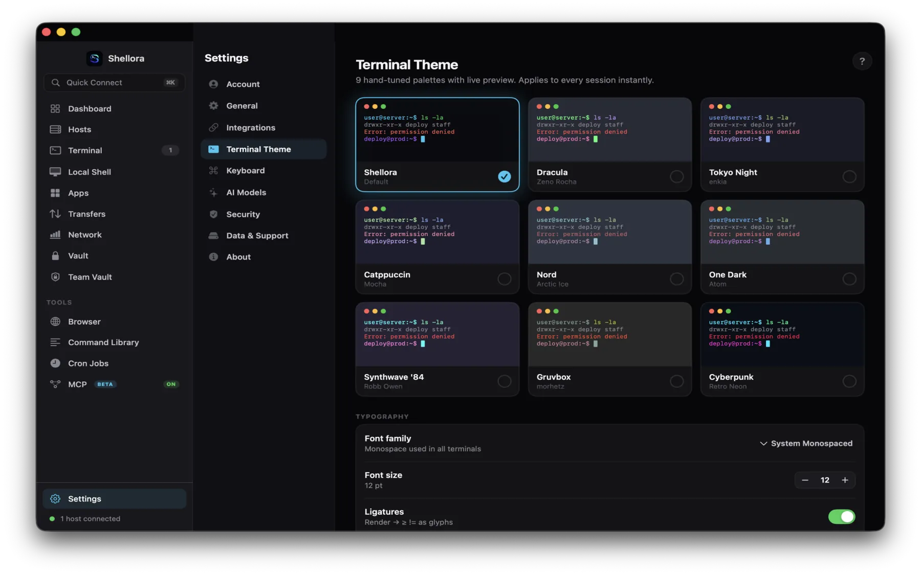Select the Catppuccin theme radio button
Screen dimensions: 921x575
pos(504,279)
